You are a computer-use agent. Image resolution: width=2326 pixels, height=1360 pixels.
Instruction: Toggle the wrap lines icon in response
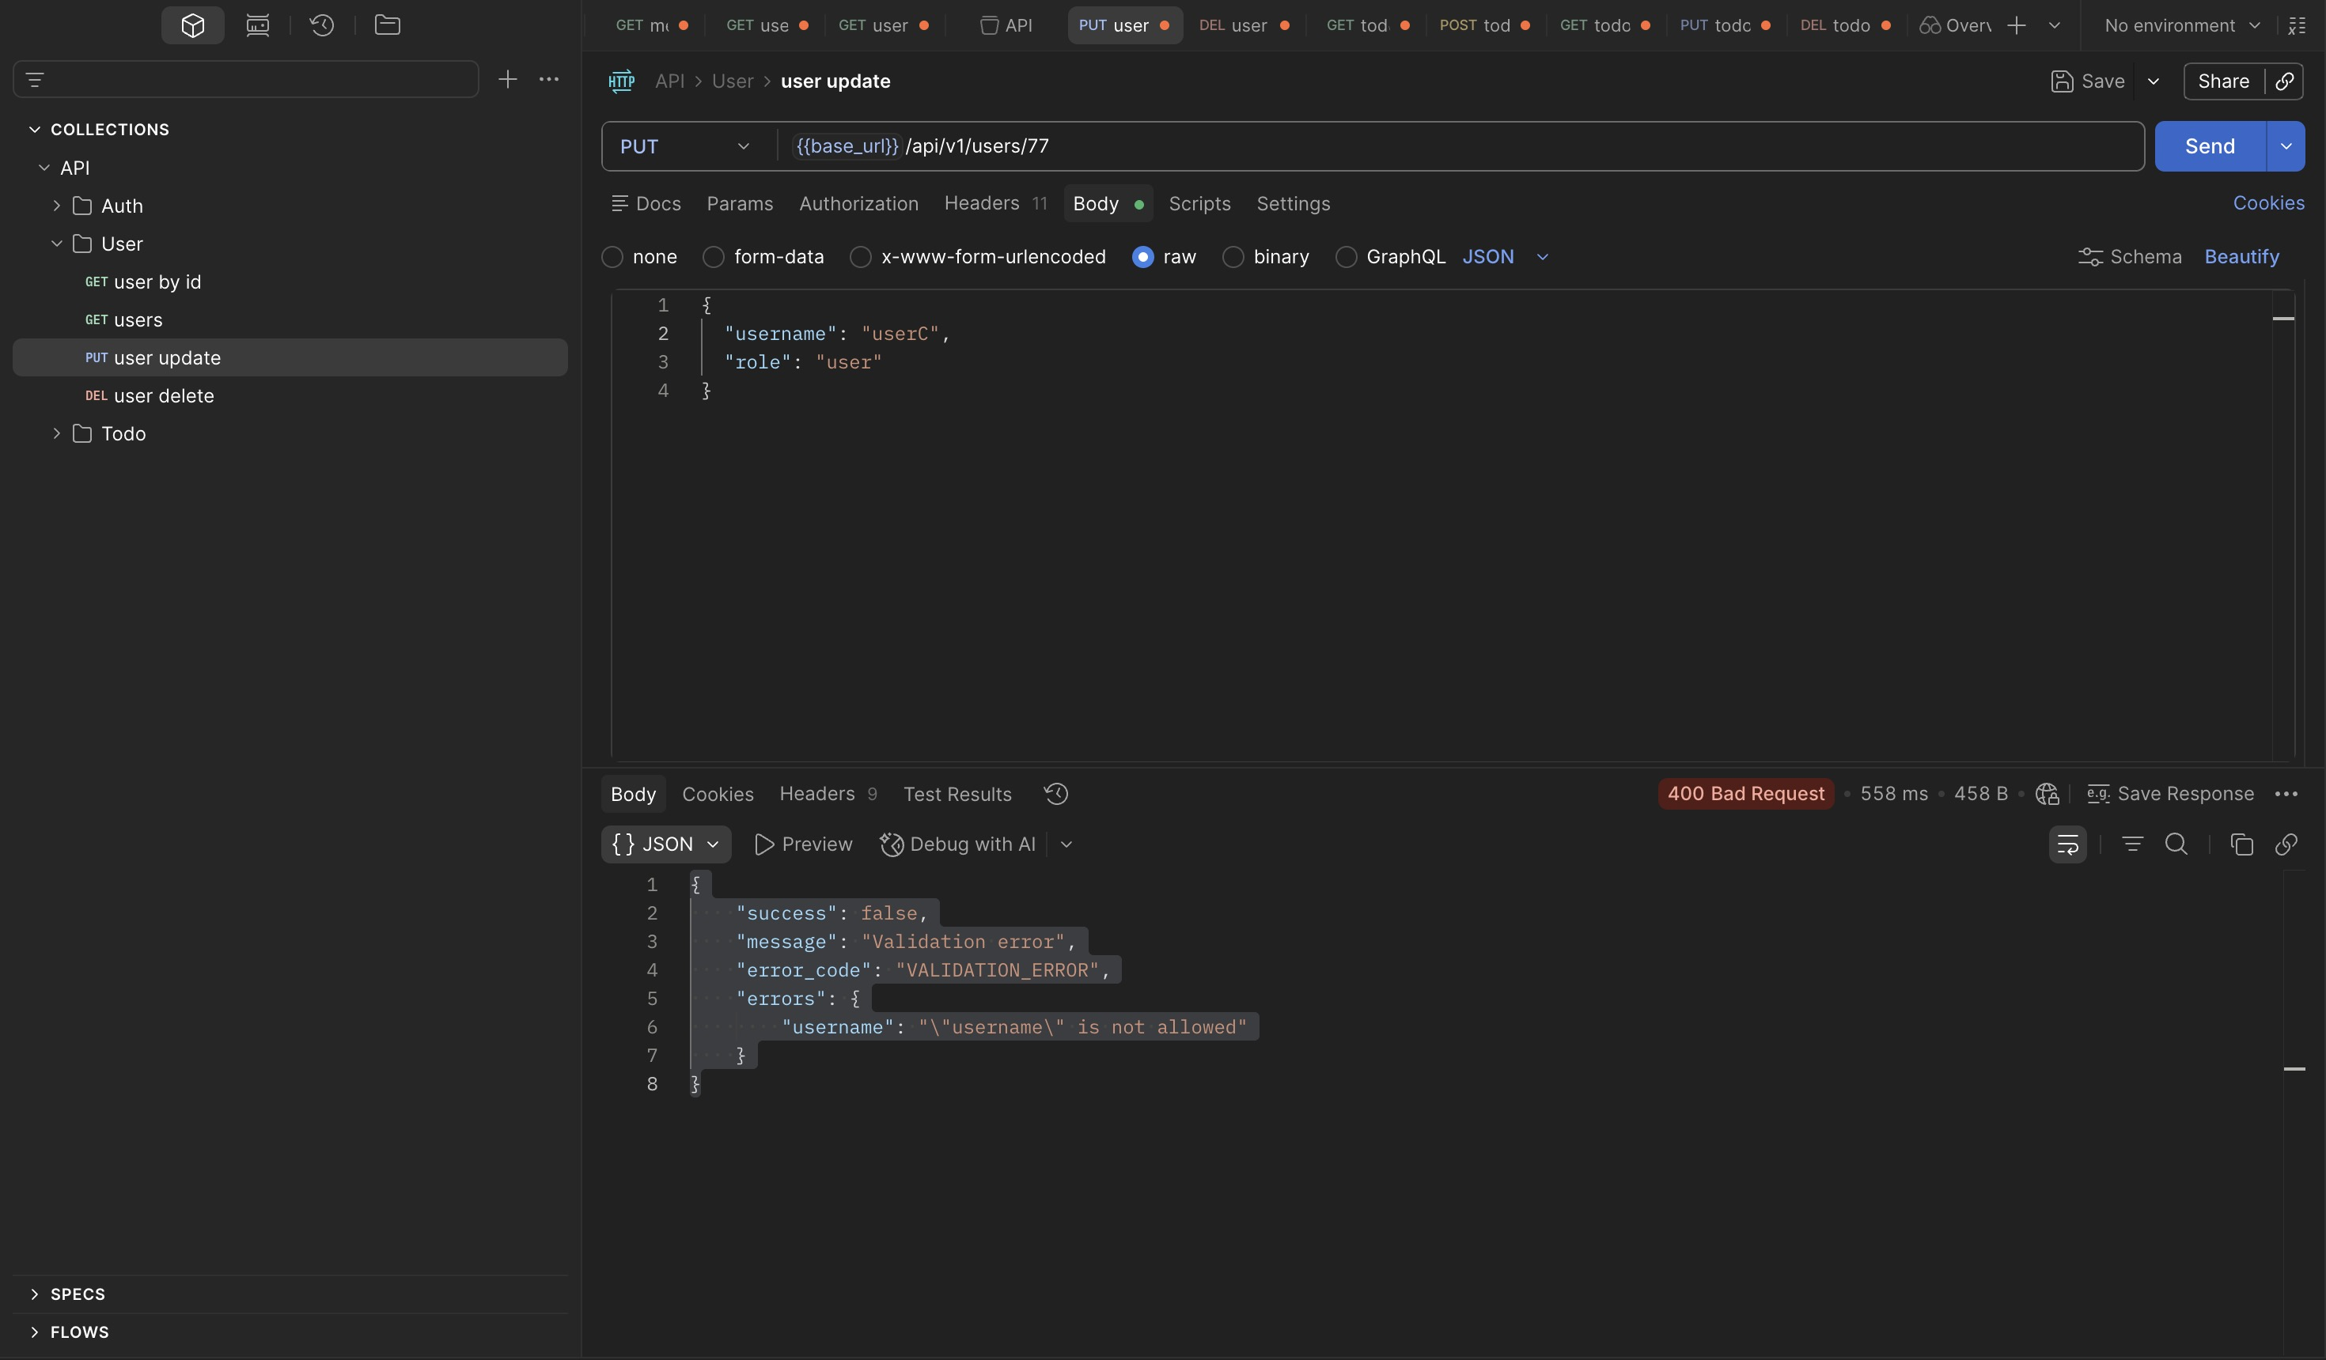[x=2067, y=844]
